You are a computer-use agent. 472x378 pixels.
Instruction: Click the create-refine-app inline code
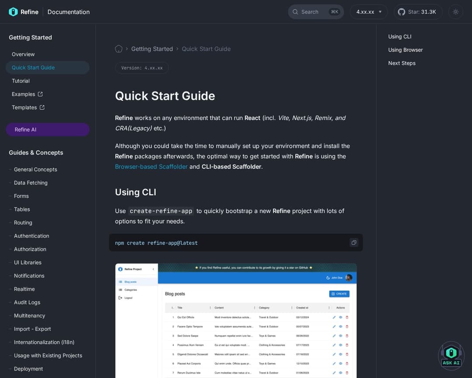pyautogui.click(x=161, y=211)
